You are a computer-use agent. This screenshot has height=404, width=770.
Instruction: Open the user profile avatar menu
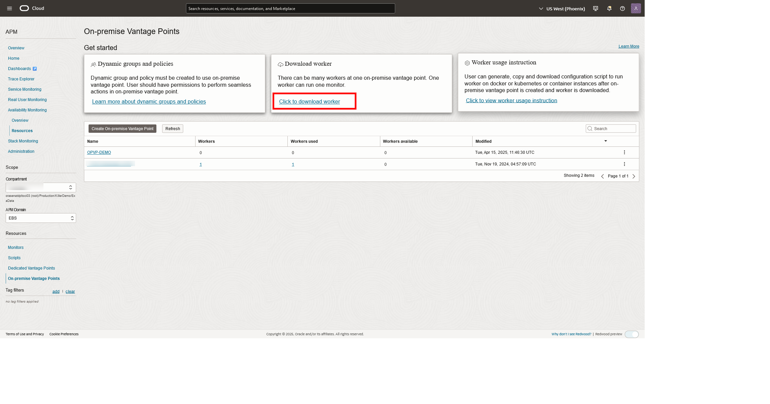[636, 8]
